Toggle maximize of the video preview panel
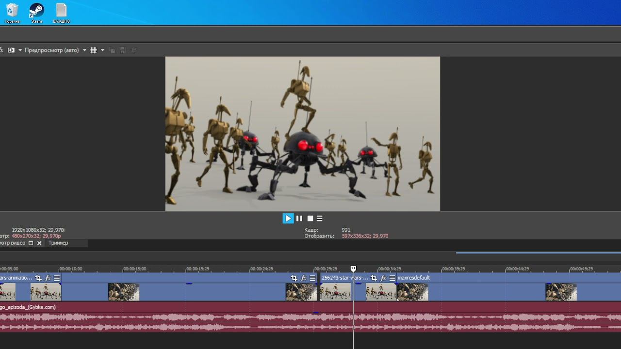 click(31, 243)
